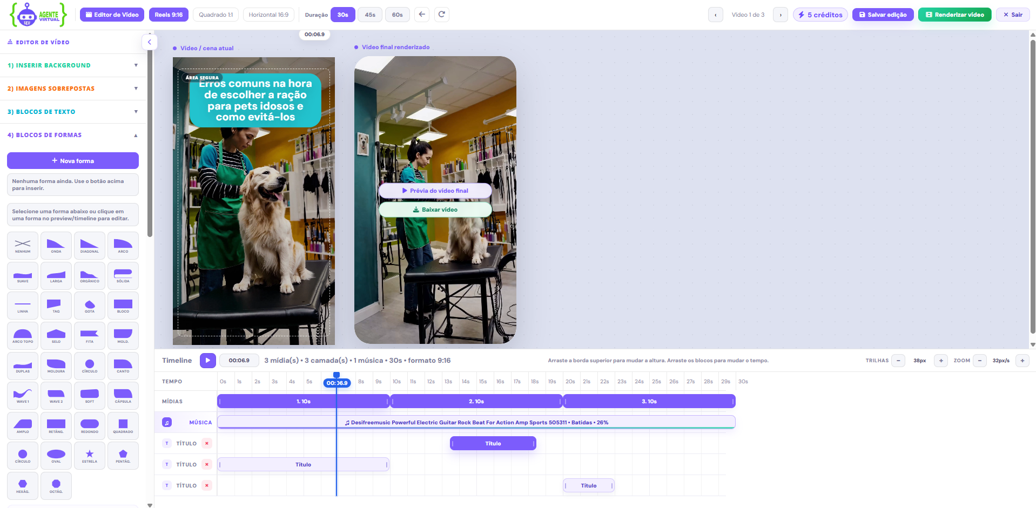The width and height of the screenshot is (1036, 508).
Task: Collapse the left sidebar with chevron
Action: pos(150,42)
